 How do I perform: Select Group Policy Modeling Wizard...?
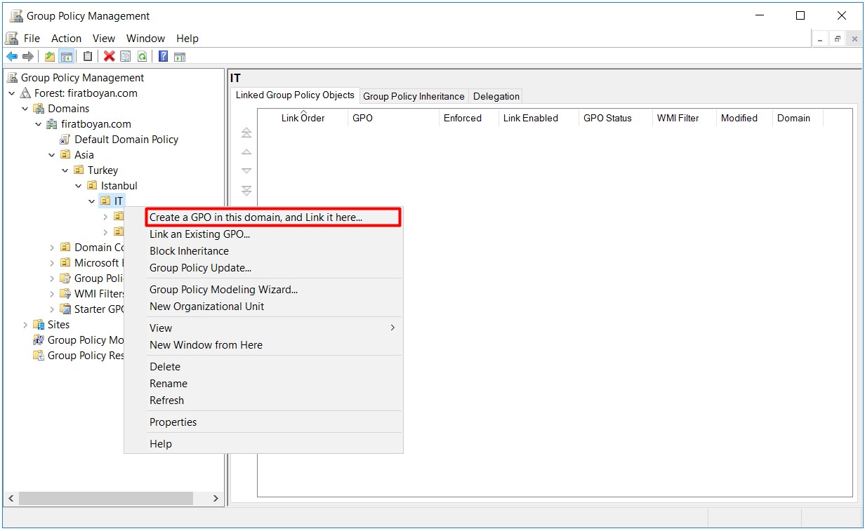click(x=263, y=290)
